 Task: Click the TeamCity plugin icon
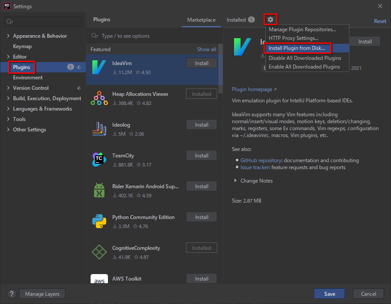99,160
